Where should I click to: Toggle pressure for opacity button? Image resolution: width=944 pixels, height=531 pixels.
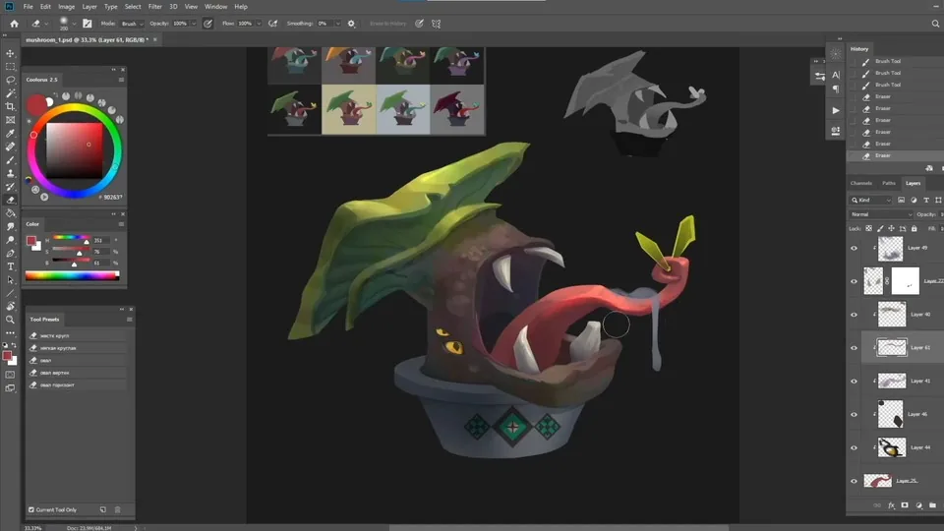pos(207,24)
